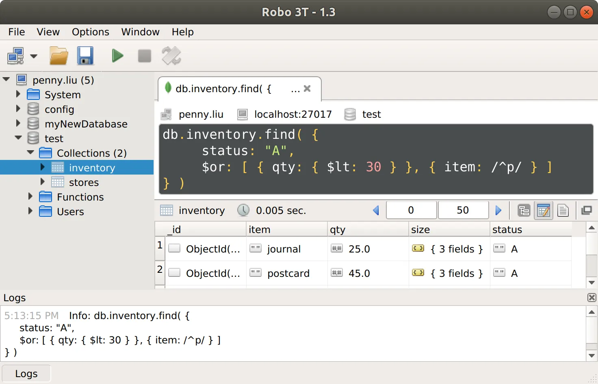Click the config database icon

(33, 109)
